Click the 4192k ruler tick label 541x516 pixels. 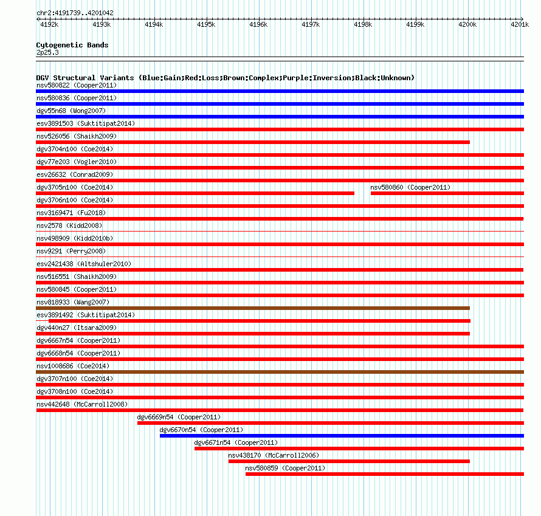(x=49, y=24)
